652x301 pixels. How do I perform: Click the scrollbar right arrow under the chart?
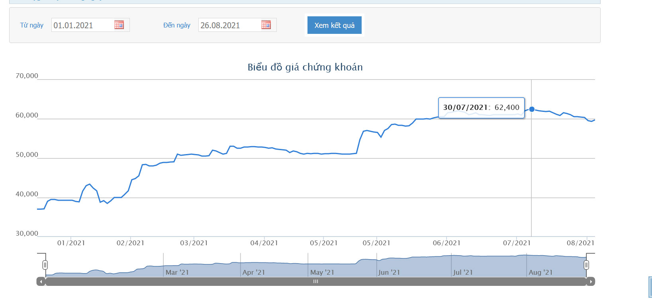click(x=591, y=281)
